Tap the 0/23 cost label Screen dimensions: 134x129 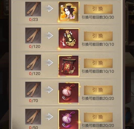[33, 19]
